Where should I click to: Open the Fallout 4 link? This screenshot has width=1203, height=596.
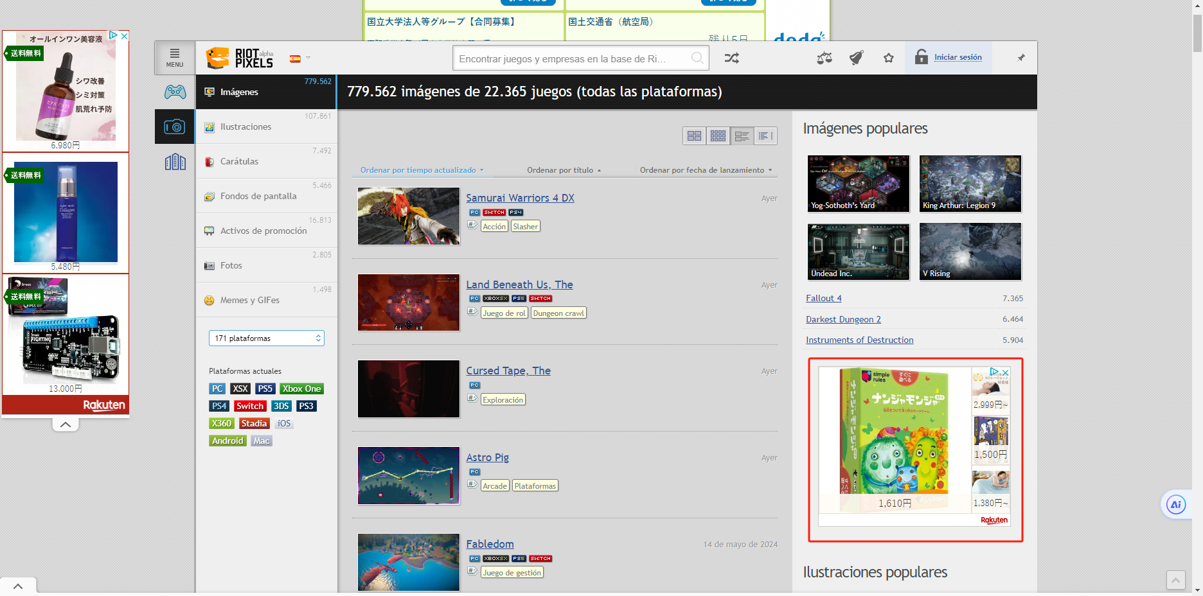coord(823,298)
